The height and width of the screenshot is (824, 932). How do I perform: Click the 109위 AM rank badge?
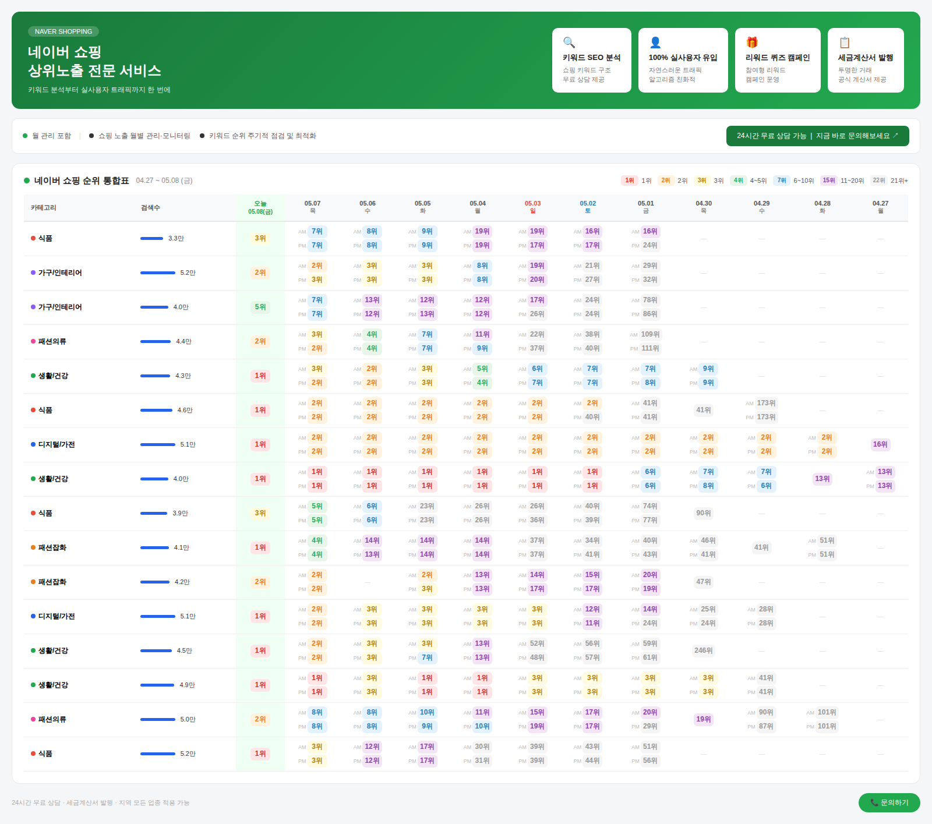(x=650, y=334)
